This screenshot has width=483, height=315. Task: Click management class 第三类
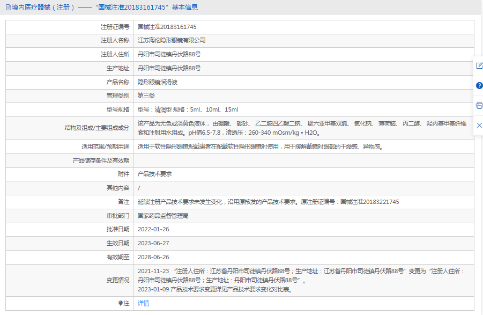pyautogui.click(x=146, y=96)
